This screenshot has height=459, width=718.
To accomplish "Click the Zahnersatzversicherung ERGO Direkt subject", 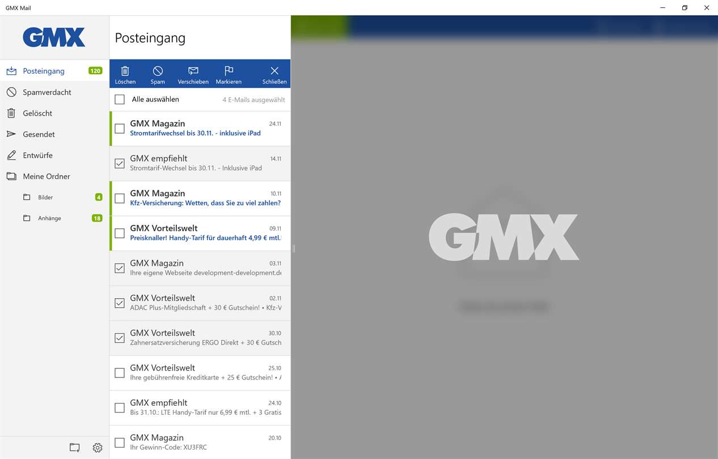I will click(x=205, y=342).
